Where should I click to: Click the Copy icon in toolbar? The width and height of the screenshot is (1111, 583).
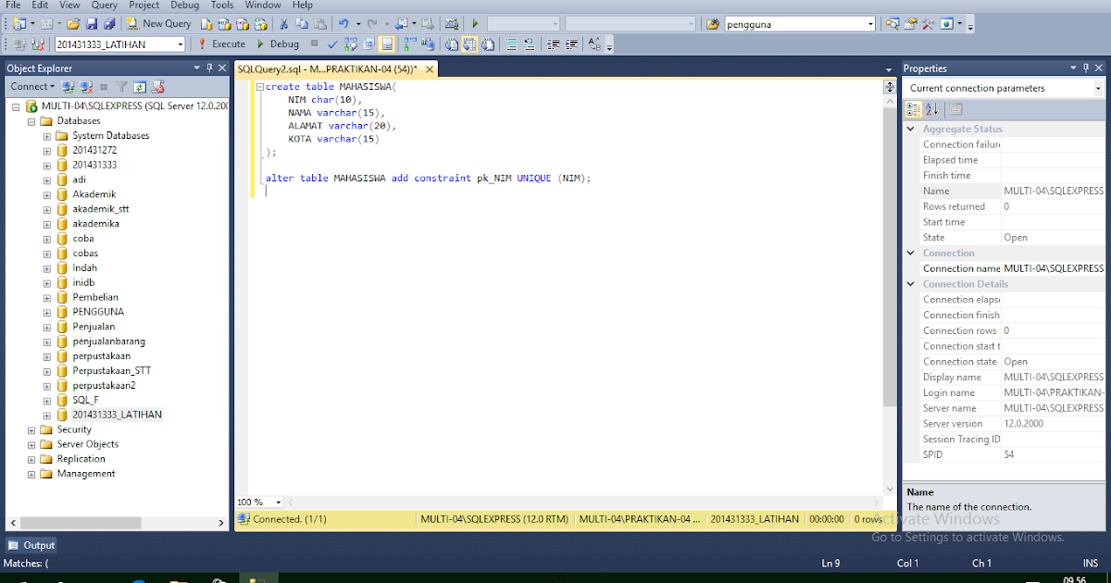click(x=302, y=23)
